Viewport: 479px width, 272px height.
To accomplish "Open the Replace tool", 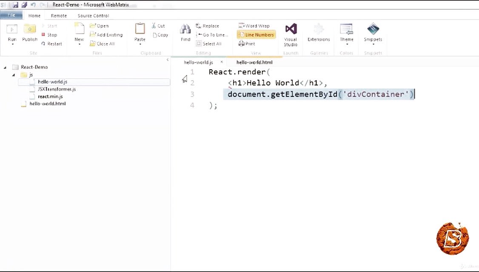I will [x=208, y=26].
